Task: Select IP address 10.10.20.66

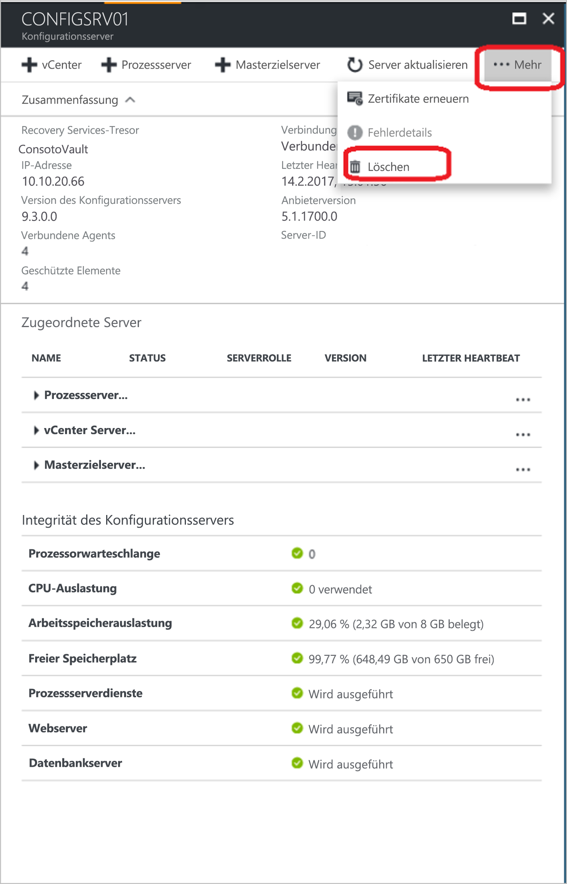Action: (53, 182)
